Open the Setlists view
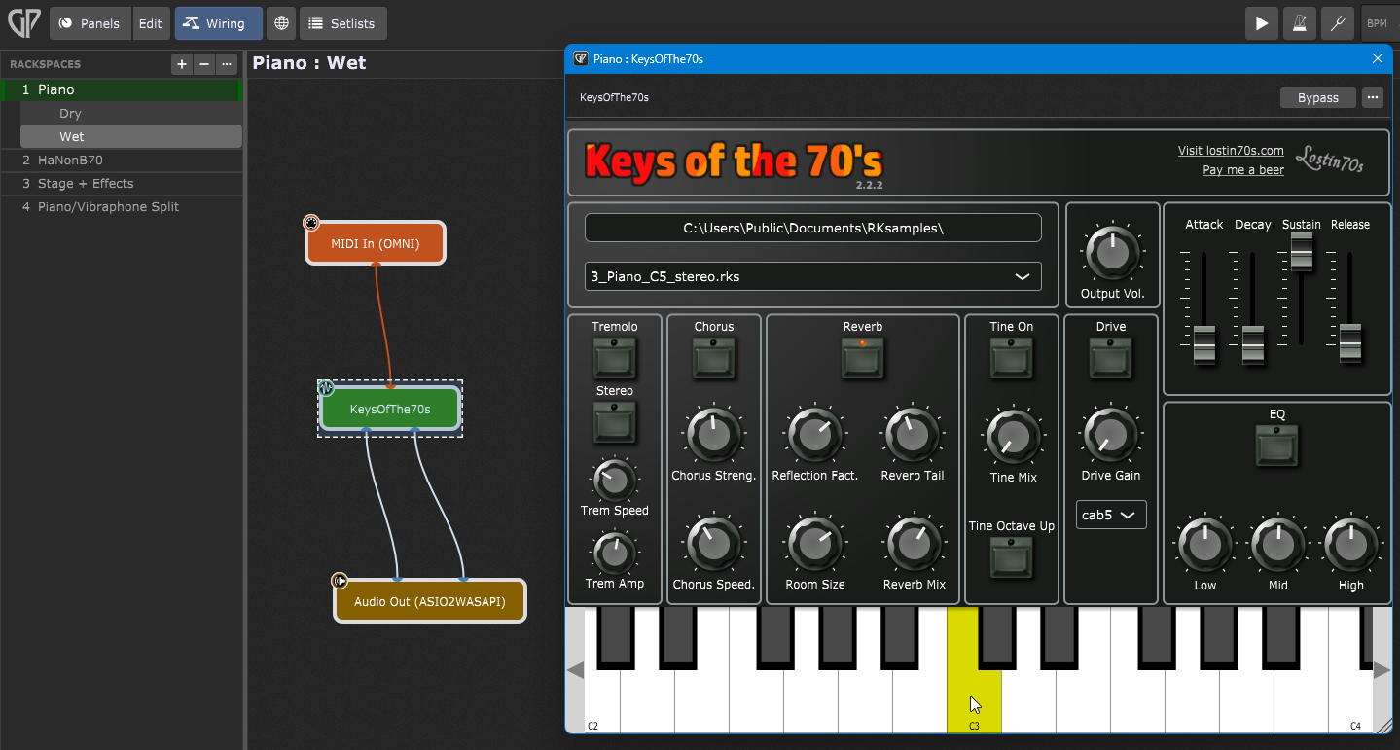 pos(343,23)
